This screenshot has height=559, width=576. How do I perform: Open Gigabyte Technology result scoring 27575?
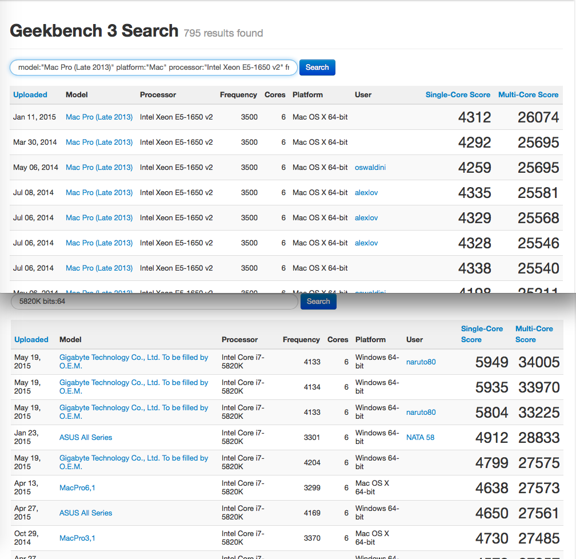click(x=134, y=462)
